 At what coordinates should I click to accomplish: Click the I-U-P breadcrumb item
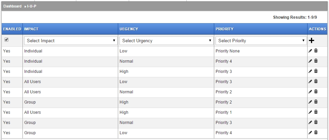[x=32, y=6]
